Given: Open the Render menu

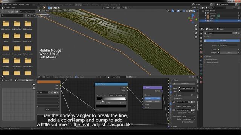Looking at the screenshot, I should pyautogui.click(x=15, y=4).
